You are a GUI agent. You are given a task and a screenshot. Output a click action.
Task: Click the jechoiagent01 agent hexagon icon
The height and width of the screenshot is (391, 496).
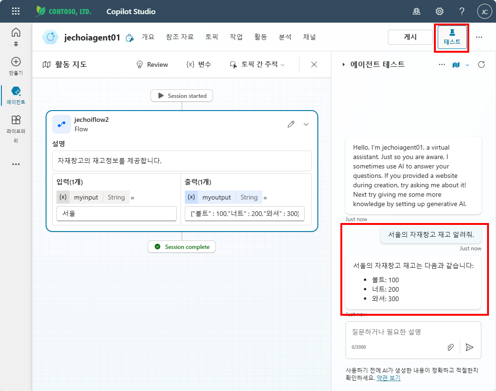point(50,37)
